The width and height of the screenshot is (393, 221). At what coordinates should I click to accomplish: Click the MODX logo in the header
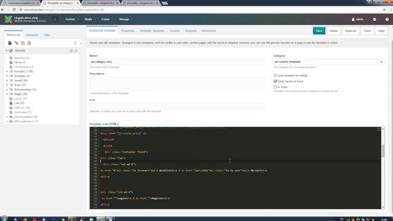(8, 19)
